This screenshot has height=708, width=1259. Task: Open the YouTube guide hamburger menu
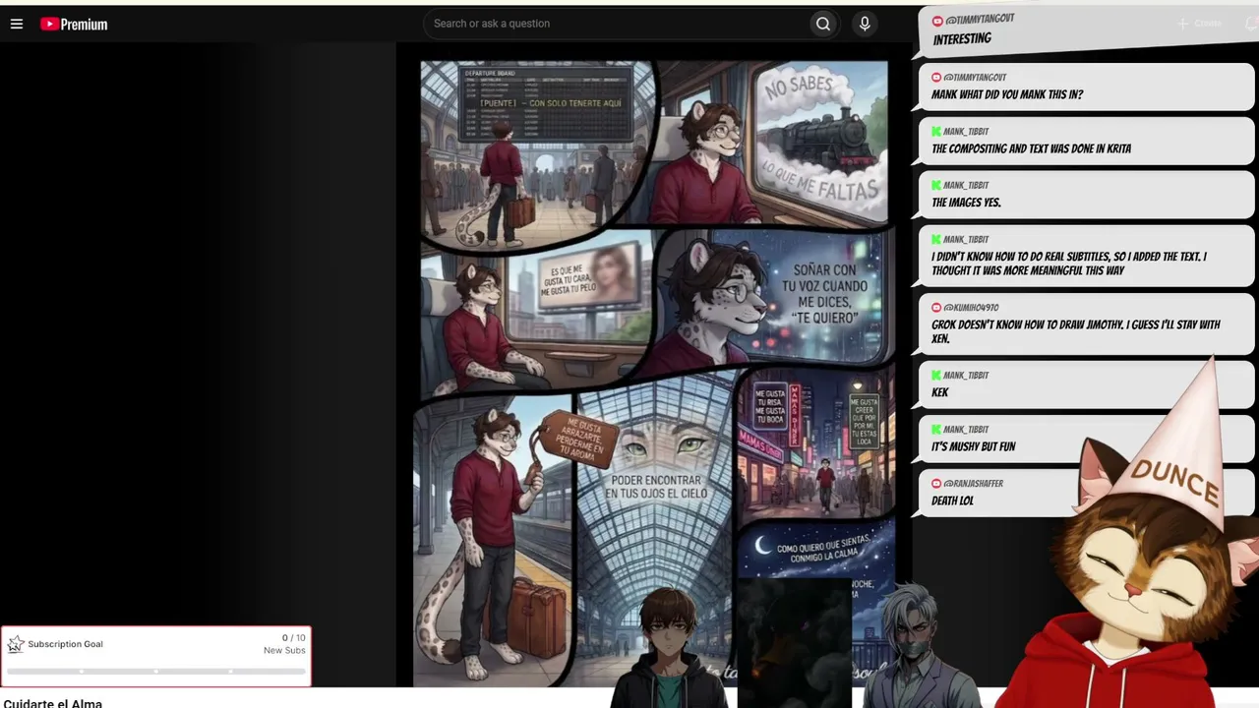click(x=17, y=24)
